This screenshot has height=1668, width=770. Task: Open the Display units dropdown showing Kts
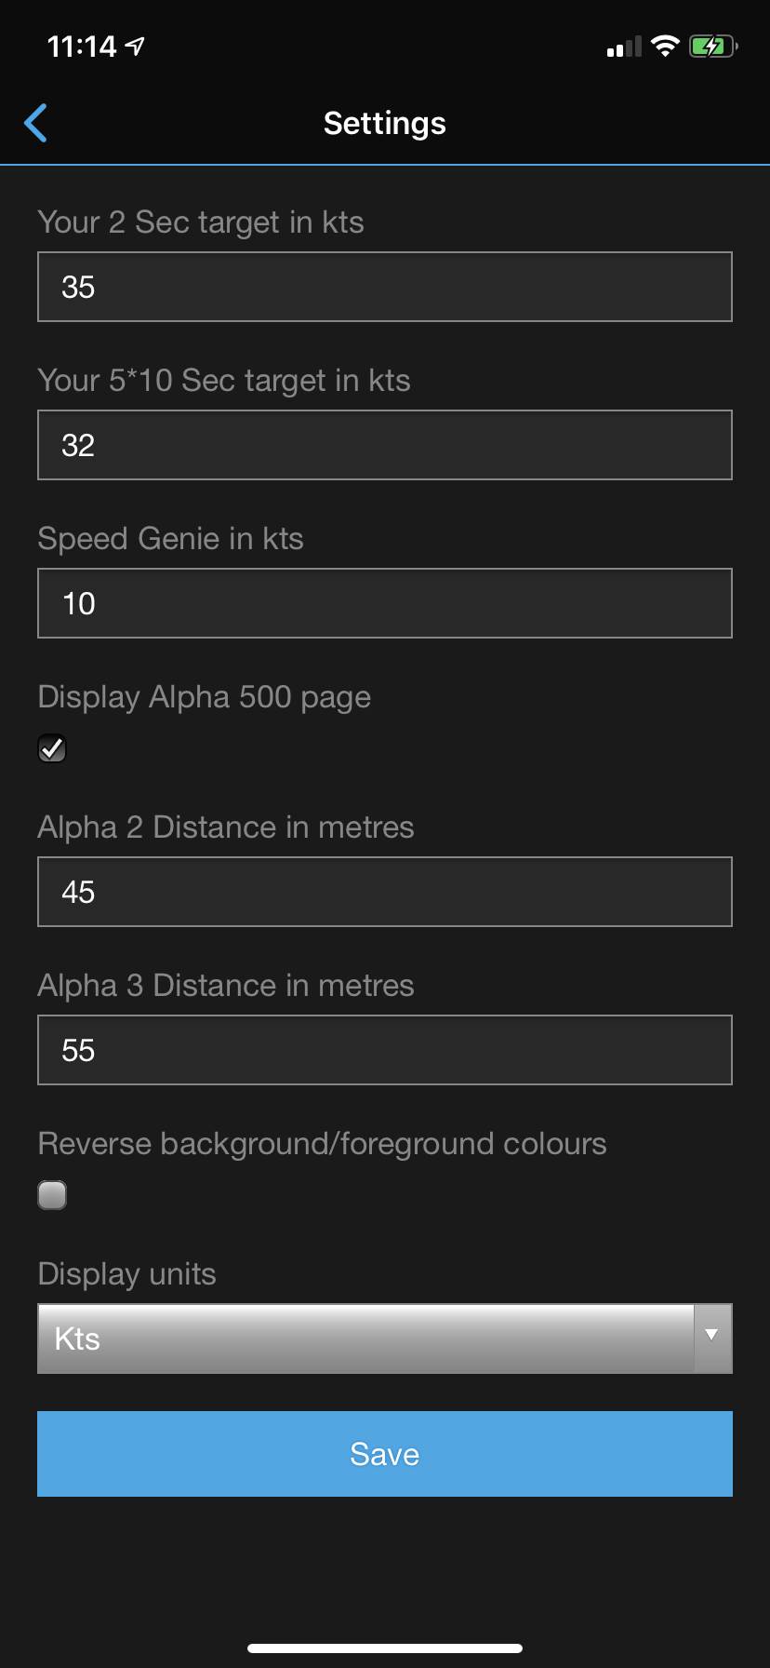pyautogui.click(x=365, y=1338)
